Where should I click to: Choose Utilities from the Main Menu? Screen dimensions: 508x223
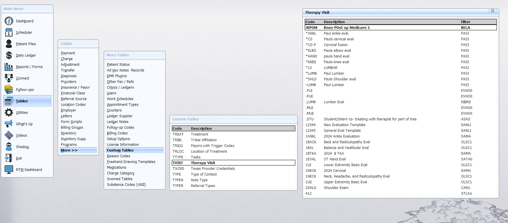[22, 113]
